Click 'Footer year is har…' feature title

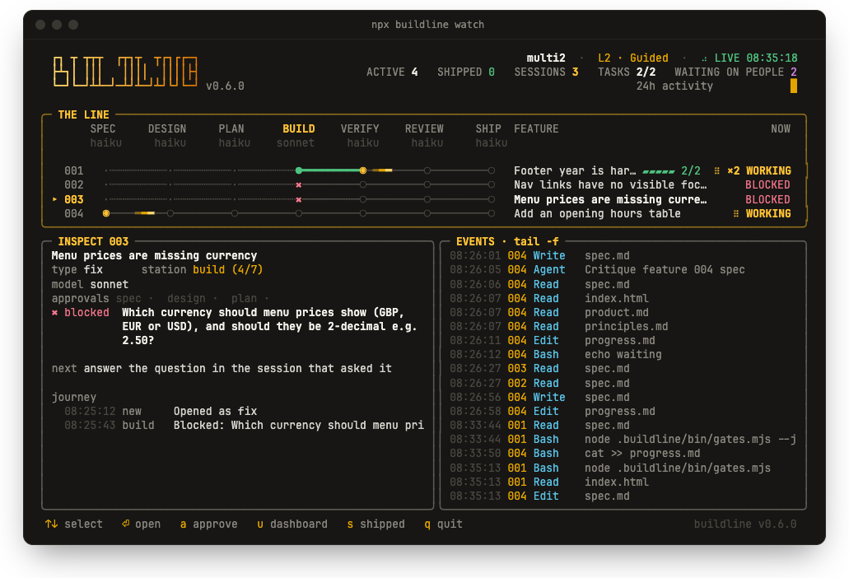coord(575,171)
